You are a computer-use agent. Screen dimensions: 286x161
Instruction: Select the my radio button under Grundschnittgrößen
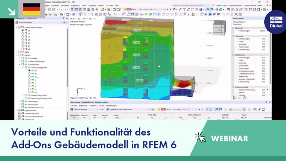[x=29, y=73]
